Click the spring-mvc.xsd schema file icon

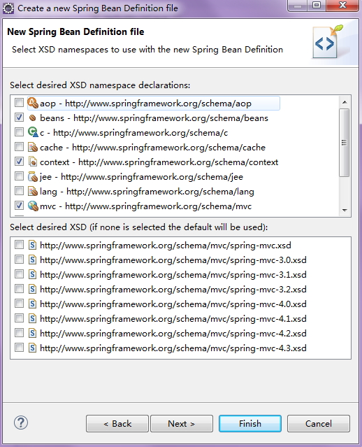[32, 245]
